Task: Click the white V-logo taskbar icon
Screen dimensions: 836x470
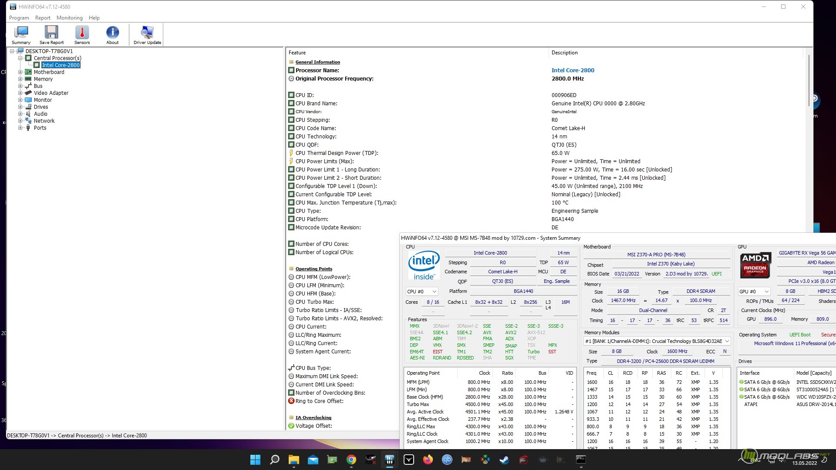Action: click(x=408, y=460)
